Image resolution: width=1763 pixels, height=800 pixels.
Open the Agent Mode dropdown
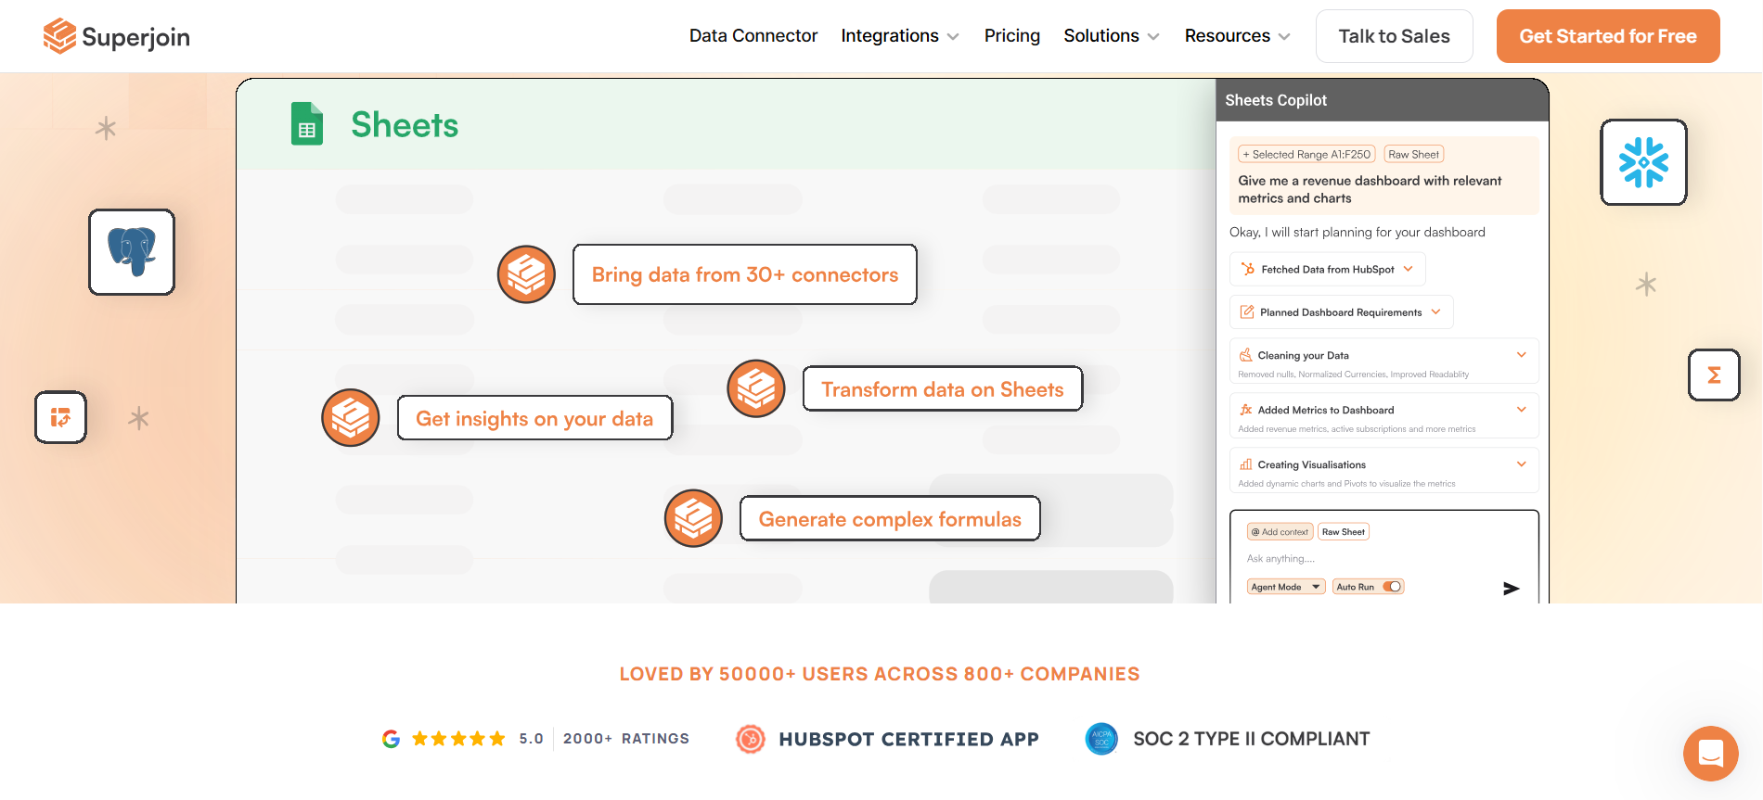(1286, 587)
